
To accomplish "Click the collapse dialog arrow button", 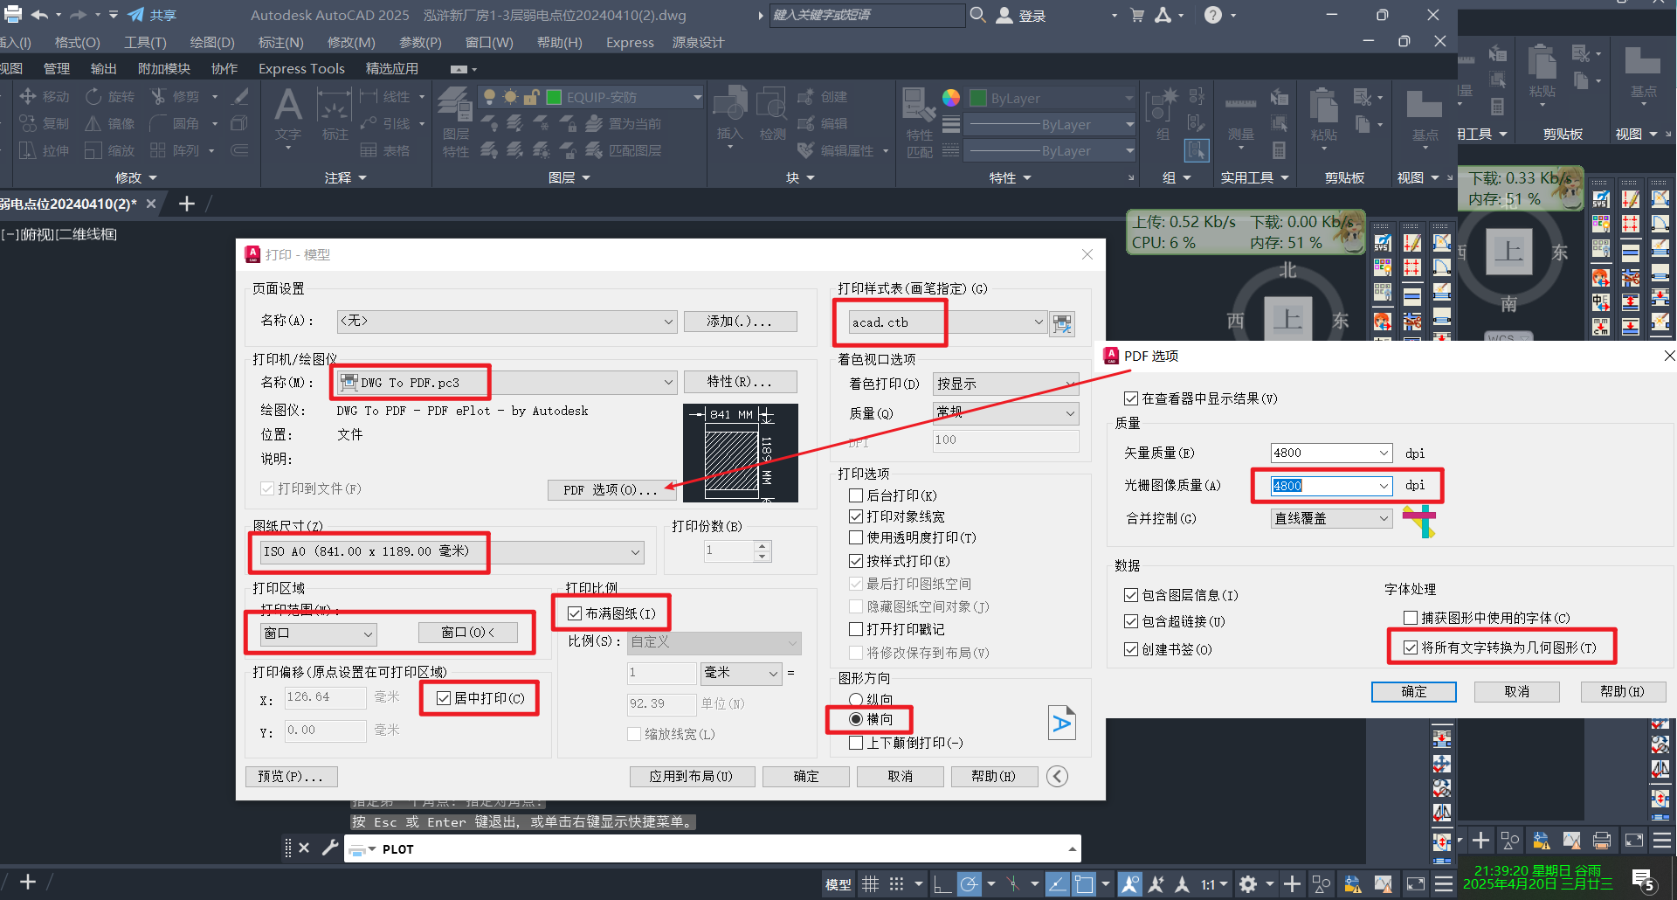I will (1057, 776).
